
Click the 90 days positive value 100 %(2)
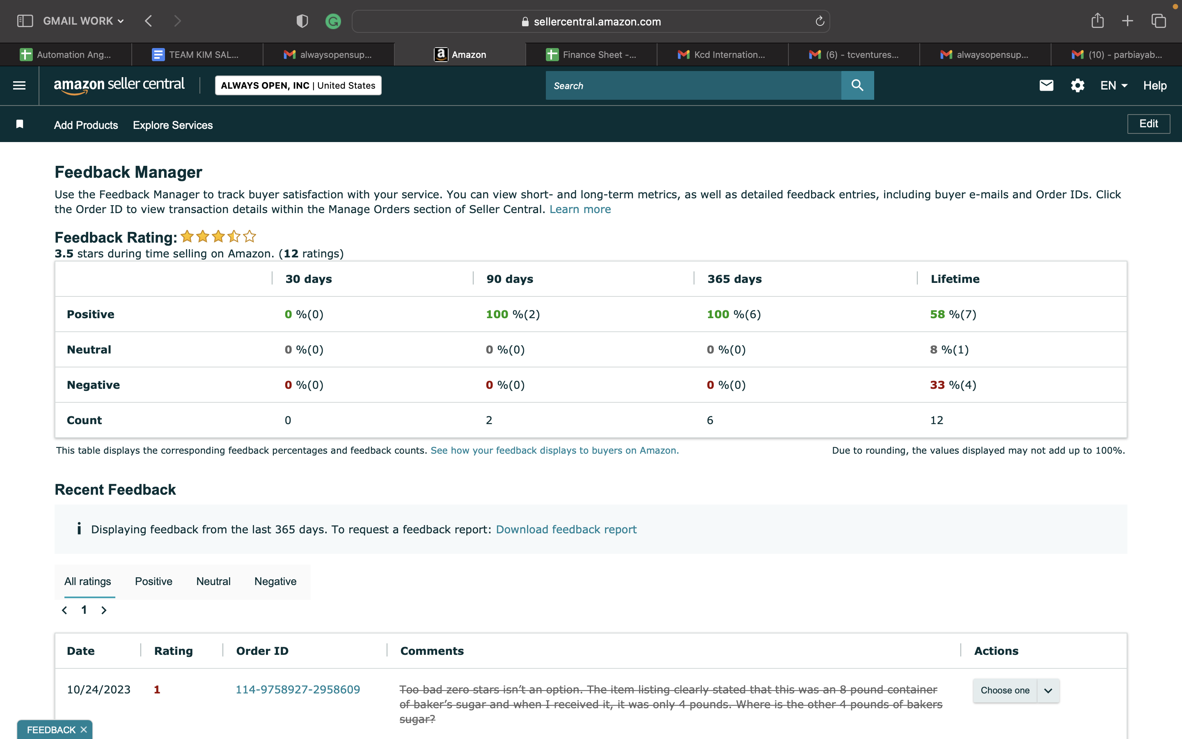[x=513, y=314]
